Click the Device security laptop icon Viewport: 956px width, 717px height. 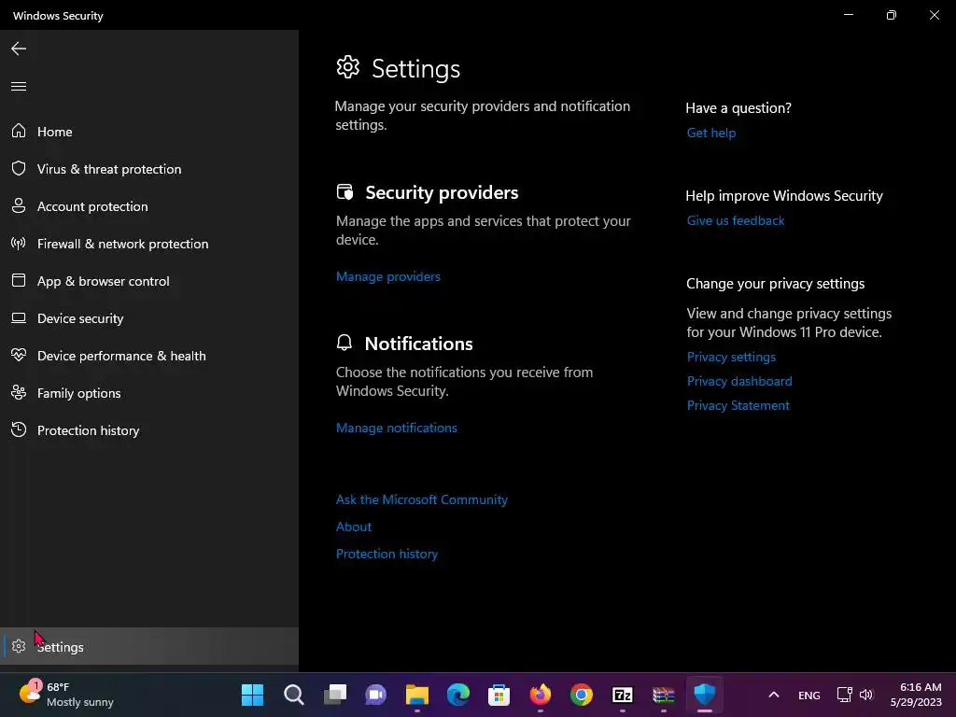[x=19, y=317]
